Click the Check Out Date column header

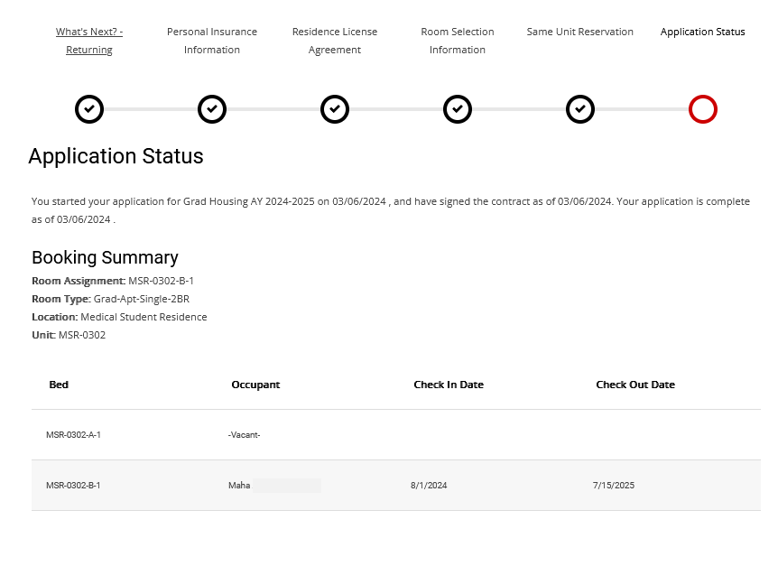pyautogui.click(x=635, y=385)
